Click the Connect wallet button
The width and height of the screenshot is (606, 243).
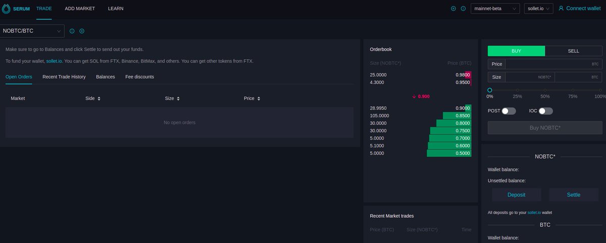tap(579, 9)
